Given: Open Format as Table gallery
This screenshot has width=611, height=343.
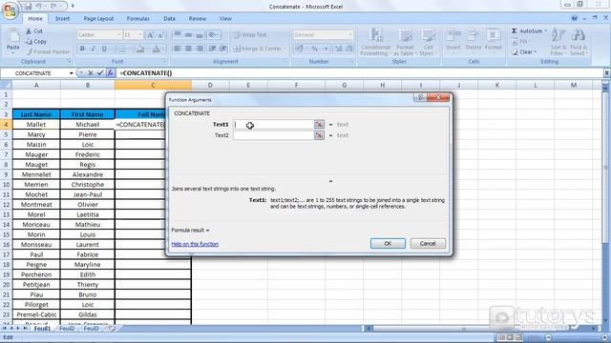Looking at the screenshot, I should click(x=405, y=42).
